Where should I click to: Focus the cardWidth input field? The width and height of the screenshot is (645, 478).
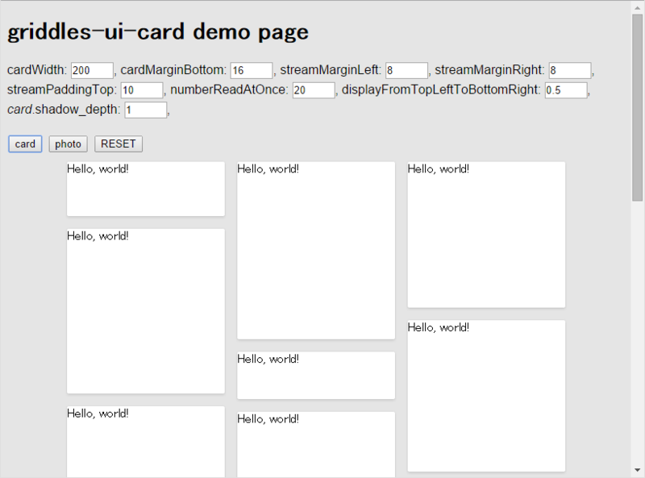coord(92,70)
